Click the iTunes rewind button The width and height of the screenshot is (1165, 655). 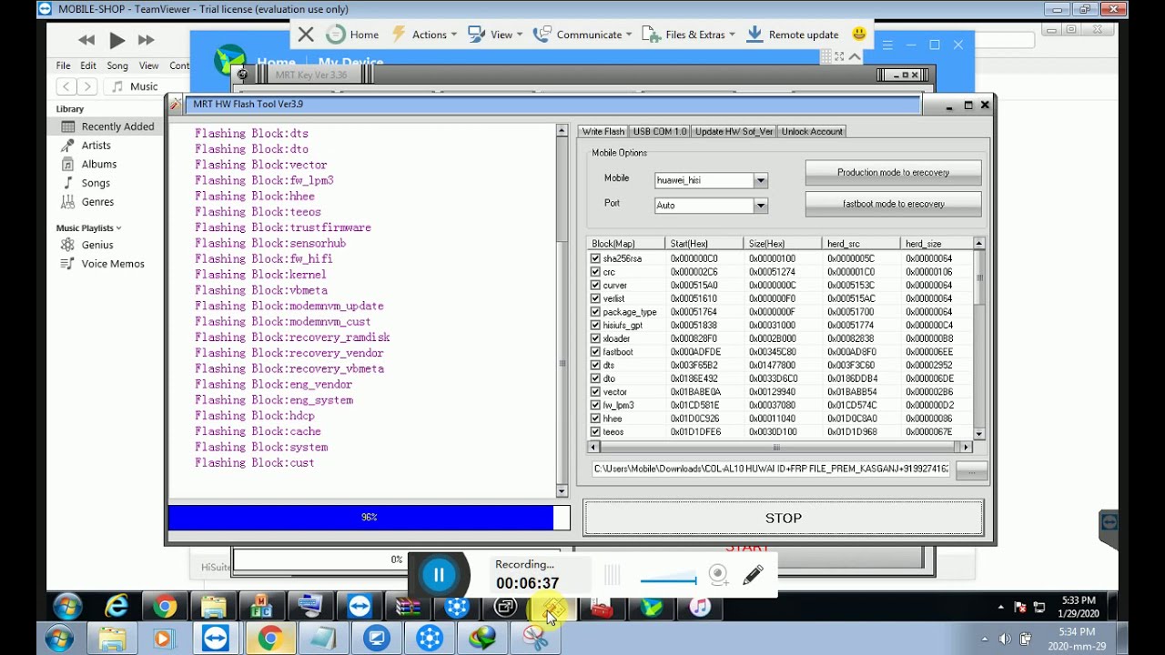[86, 40]
